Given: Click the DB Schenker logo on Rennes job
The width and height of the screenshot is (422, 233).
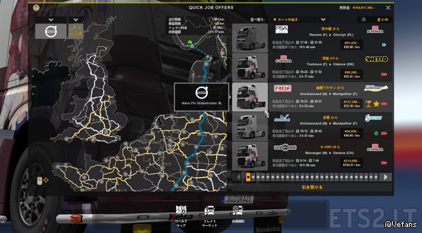Looking at the screenshot, I should tap(375, 30).
